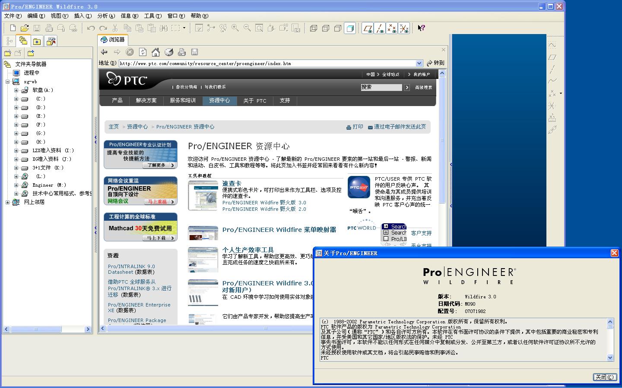Click the 个人生产效率工具 link
The height and width of the screenshot is (388, 622).
tap(248, 250)
